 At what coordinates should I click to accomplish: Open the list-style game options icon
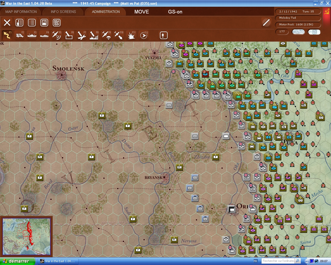[x=32, y=23]
